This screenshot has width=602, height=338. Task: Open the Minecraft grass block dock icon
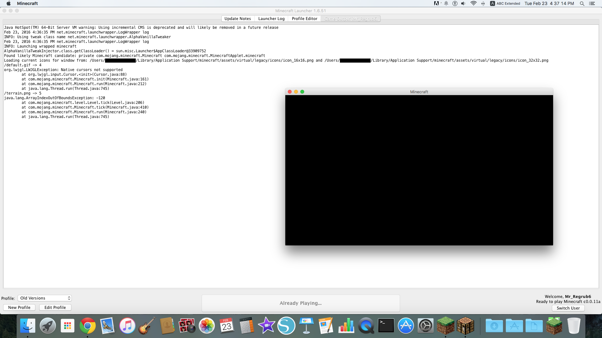[445, 326]
